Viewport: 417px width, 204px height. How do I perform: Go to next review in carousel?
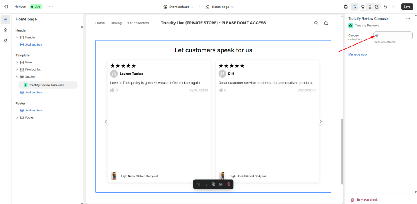(x=321, y=122)
